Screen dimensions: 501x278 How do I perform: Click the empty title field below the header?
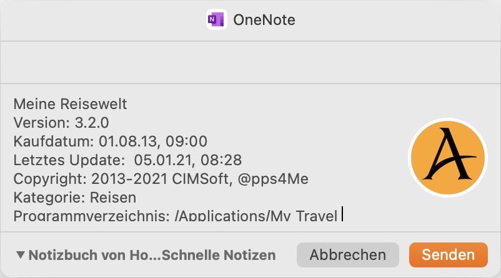[250, 62]
